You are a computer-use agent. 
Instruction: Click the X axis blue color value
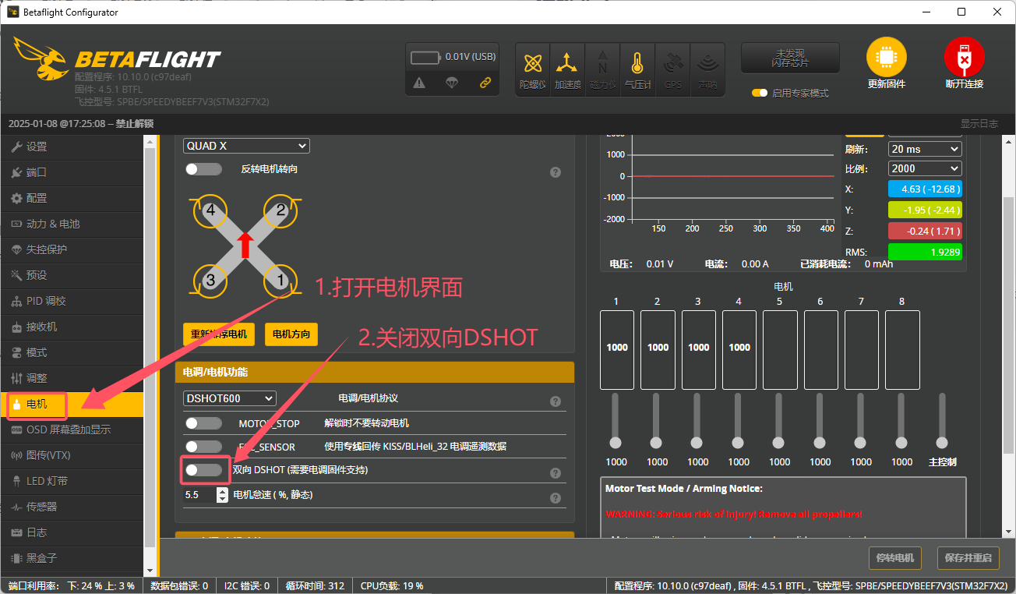pos(925,189)
